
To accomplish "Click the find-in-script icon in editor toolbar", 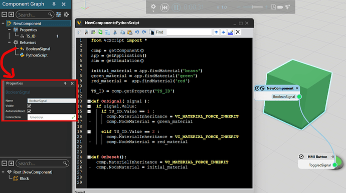I will (86, 32).
